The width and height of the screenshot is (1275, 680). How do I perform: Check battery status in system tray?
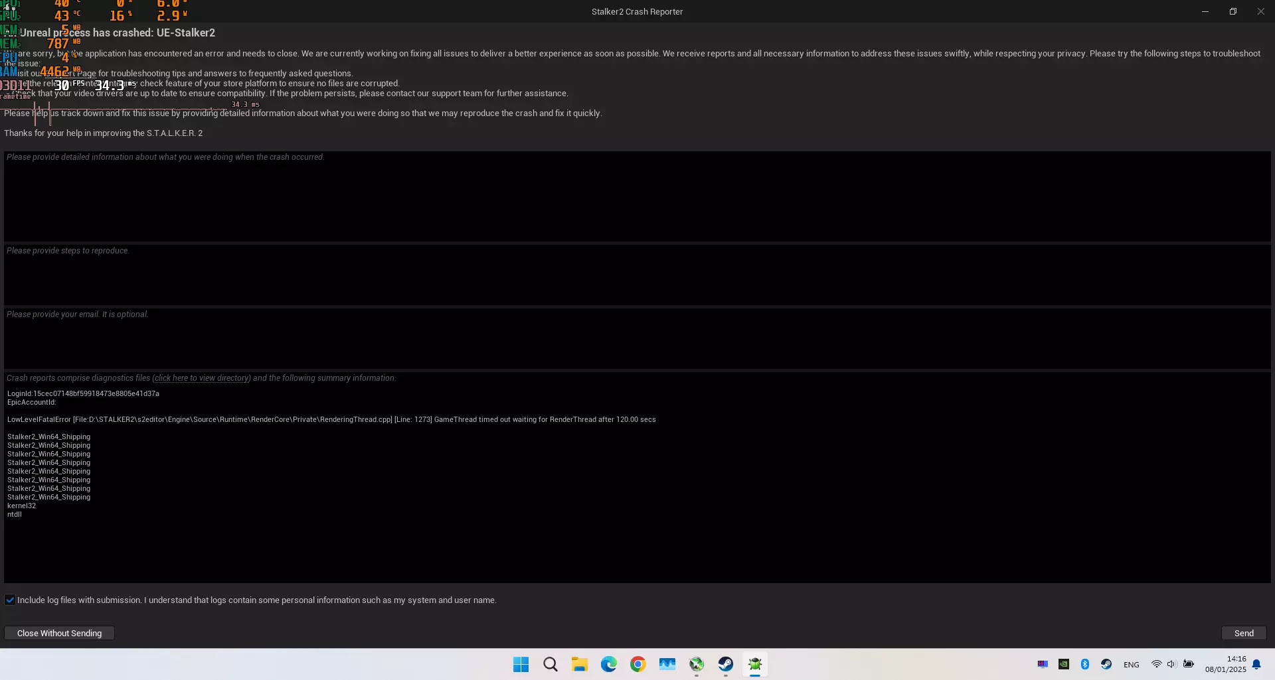[1189, 664]
